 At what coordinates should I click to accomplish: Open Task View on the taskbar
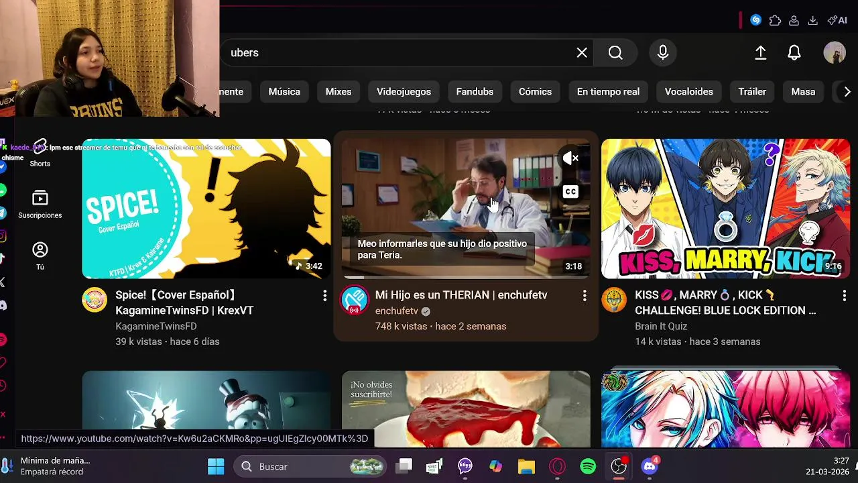(404, 467)
